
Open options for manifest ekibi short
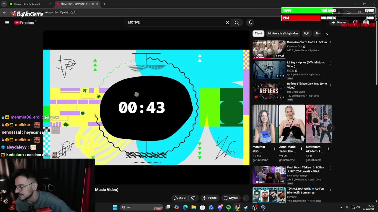tap(275, 148)
